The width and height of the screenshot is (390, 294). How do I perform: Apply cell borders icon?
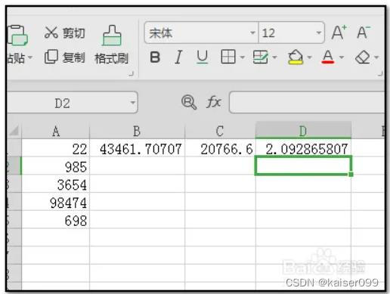point(228,57)
